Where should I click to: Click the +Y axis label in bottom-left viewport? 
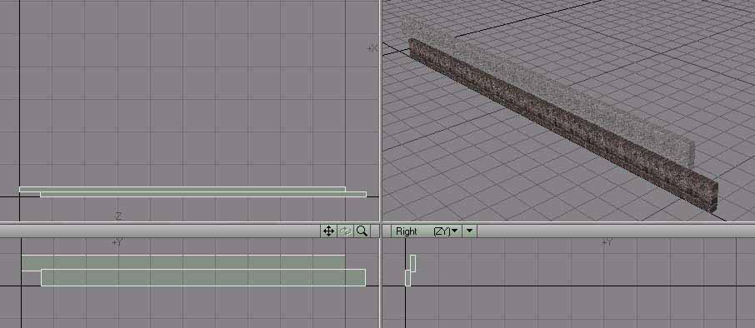[x=117, y=242]
